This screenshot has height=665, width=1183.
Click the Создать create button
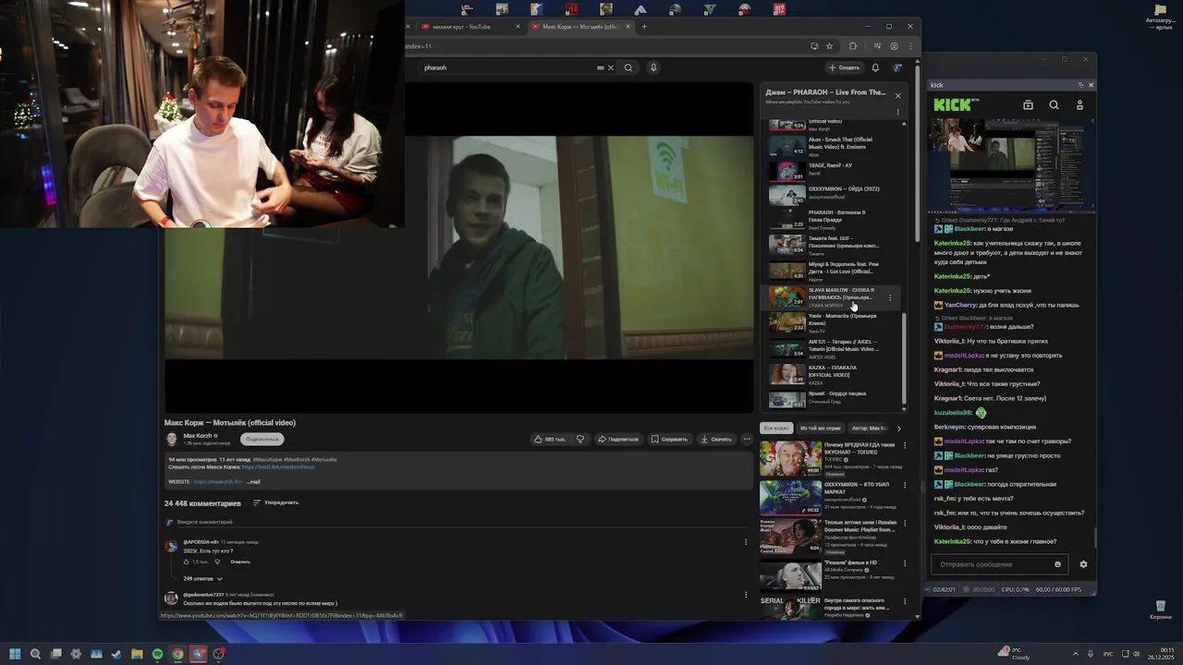pos(844,67)
